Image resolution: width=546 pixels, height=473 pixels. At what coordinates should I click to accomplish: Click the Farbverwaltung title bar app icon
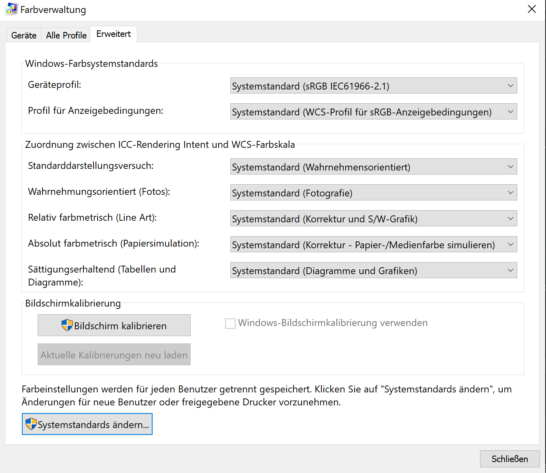click(11, 9)
